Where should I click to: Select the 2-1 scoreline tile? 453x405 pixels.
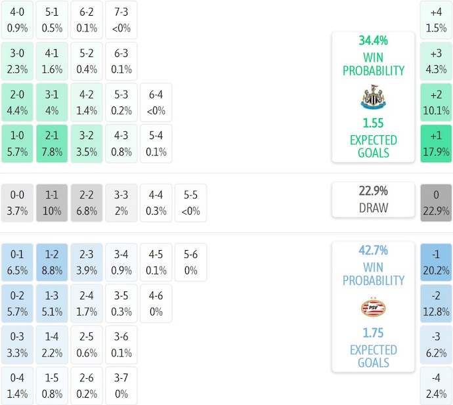[x=53, y=144]
